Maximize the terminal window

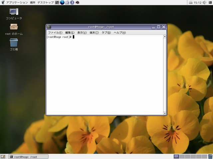(158, 27)
